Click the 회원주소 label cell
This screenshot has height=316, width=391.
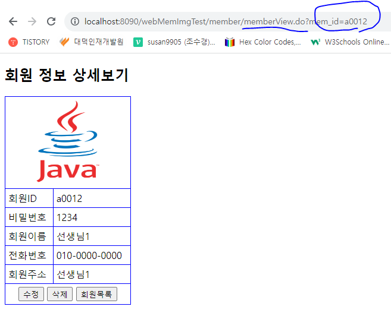[x=29, y=274]
